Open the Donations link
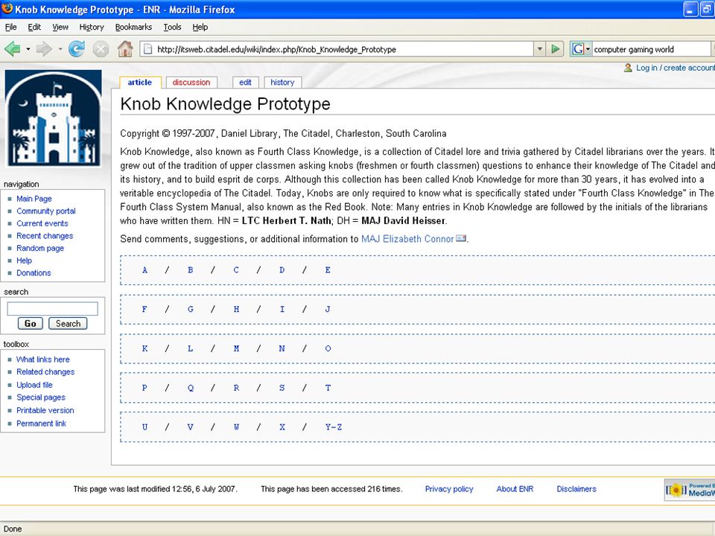The image size is (715, 536). click(34, 272)
